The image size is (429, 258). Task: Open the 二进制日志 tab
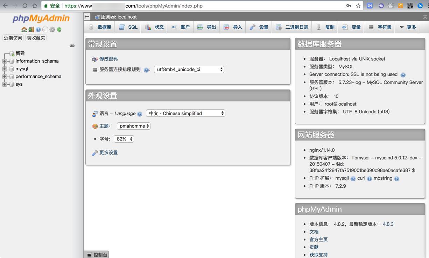tap(292, 27)
